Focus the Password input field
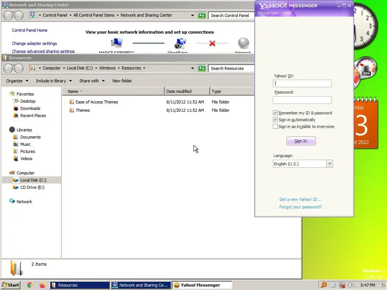The height and width of the screenshot is (290, 387). point(302,100)
